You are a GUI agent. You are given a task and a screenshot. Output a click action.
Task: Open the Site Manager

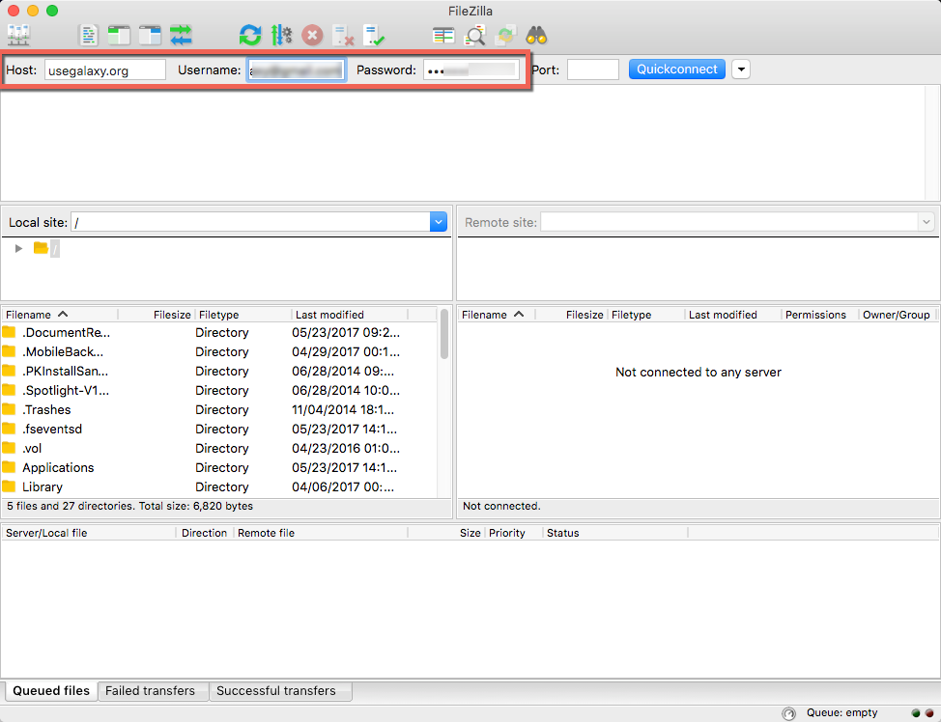coord(18,36)
